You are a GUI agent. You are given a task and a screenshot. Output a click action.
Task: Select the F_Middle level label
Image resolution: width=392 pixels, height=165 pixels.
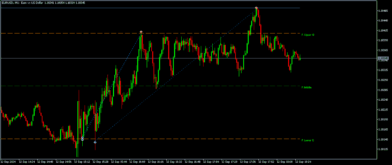306,87
